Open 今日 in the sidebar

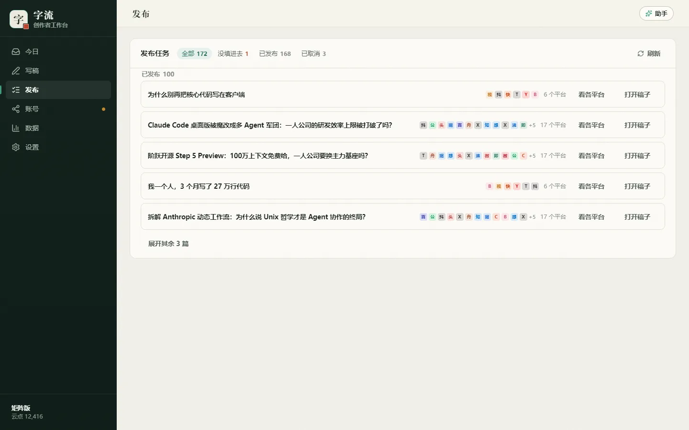click(x=58, y=52)
